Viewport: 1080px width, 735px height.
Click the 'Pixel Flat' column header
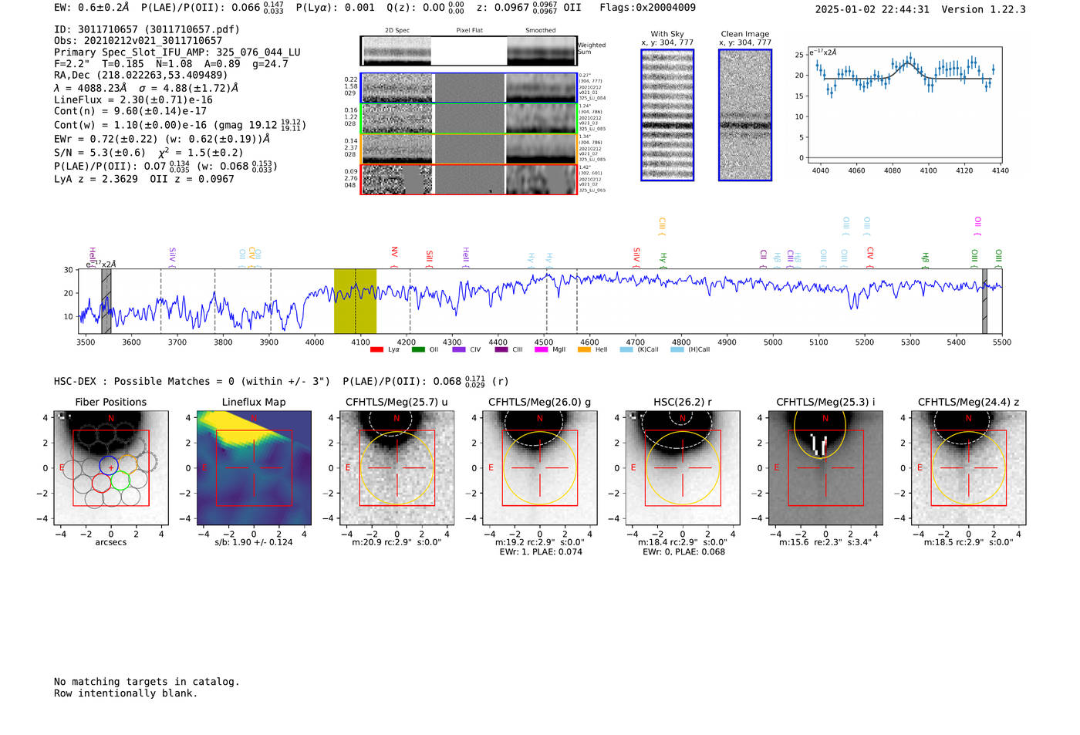pos(469,30)
